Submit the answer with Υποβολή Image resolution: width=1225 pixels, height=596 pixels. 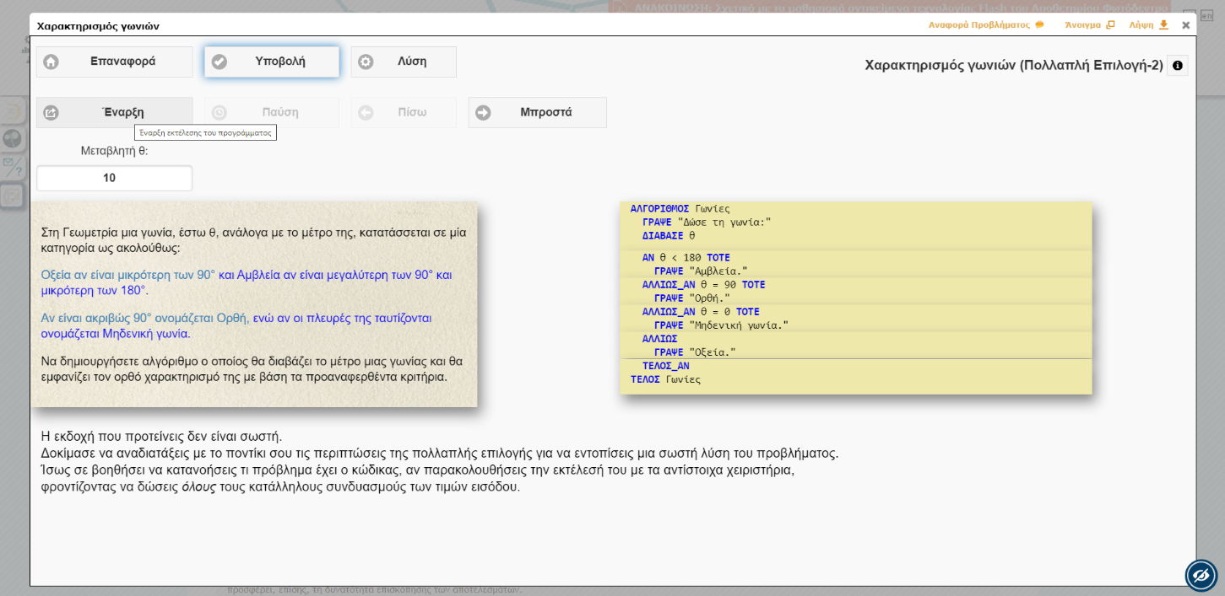(271, 62)
